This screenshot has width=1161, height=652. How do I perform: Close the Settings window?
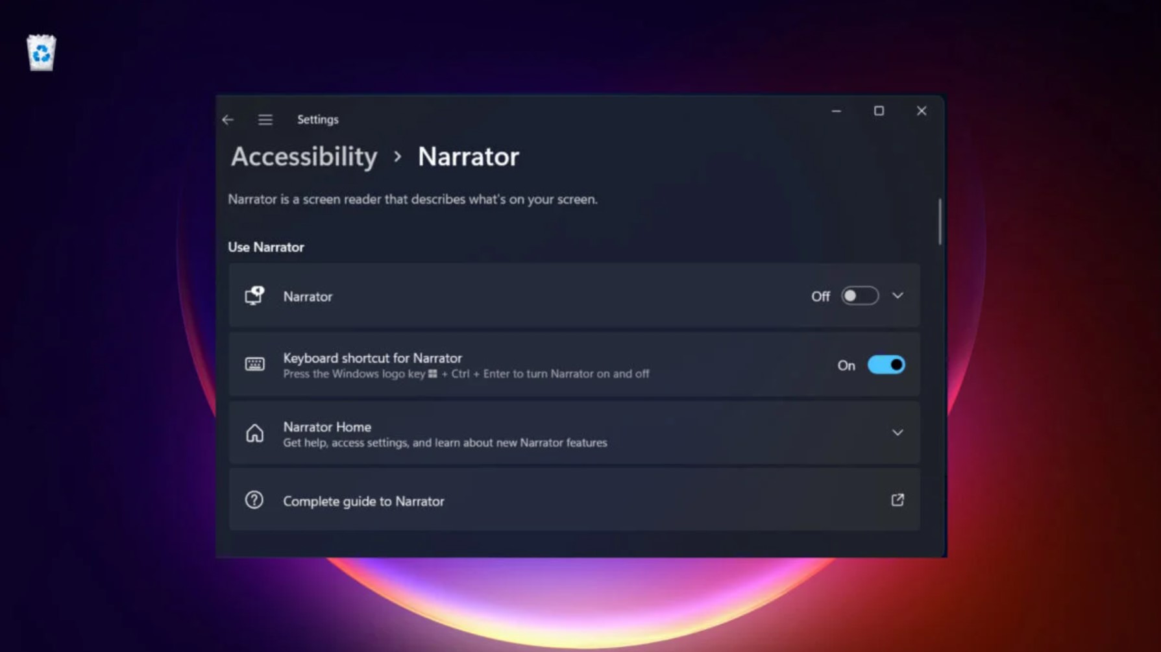[922, 112]
